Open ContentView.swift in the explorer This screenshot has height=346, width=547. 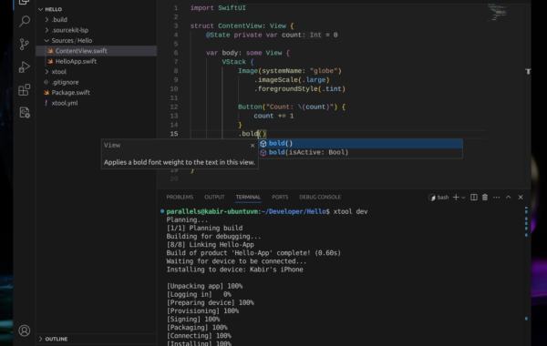[97, 51]
